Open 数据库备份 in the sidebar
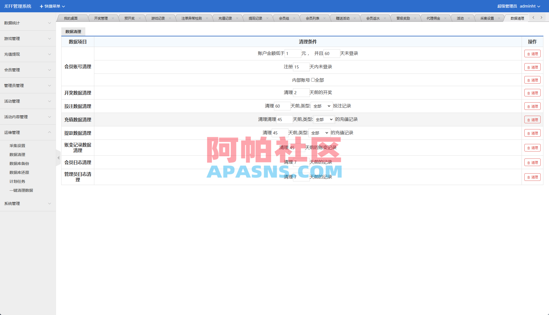 (x=19, y=163)
